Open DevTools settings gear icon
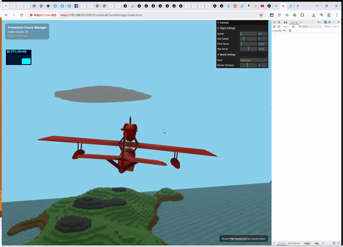Image resolution: width=343 pixels, height=247 pixels. 330,22
